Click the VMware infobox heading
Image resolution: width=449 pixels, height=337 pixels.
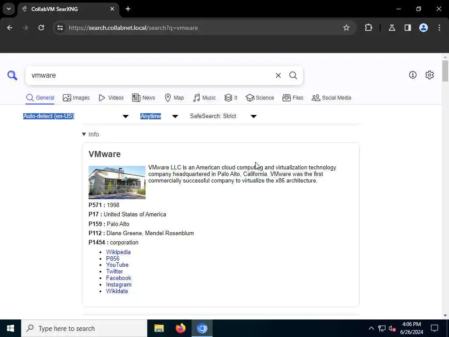click(104, 154)
